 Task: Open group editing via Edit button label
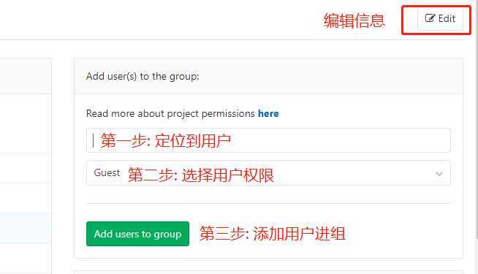pos(447,18)
